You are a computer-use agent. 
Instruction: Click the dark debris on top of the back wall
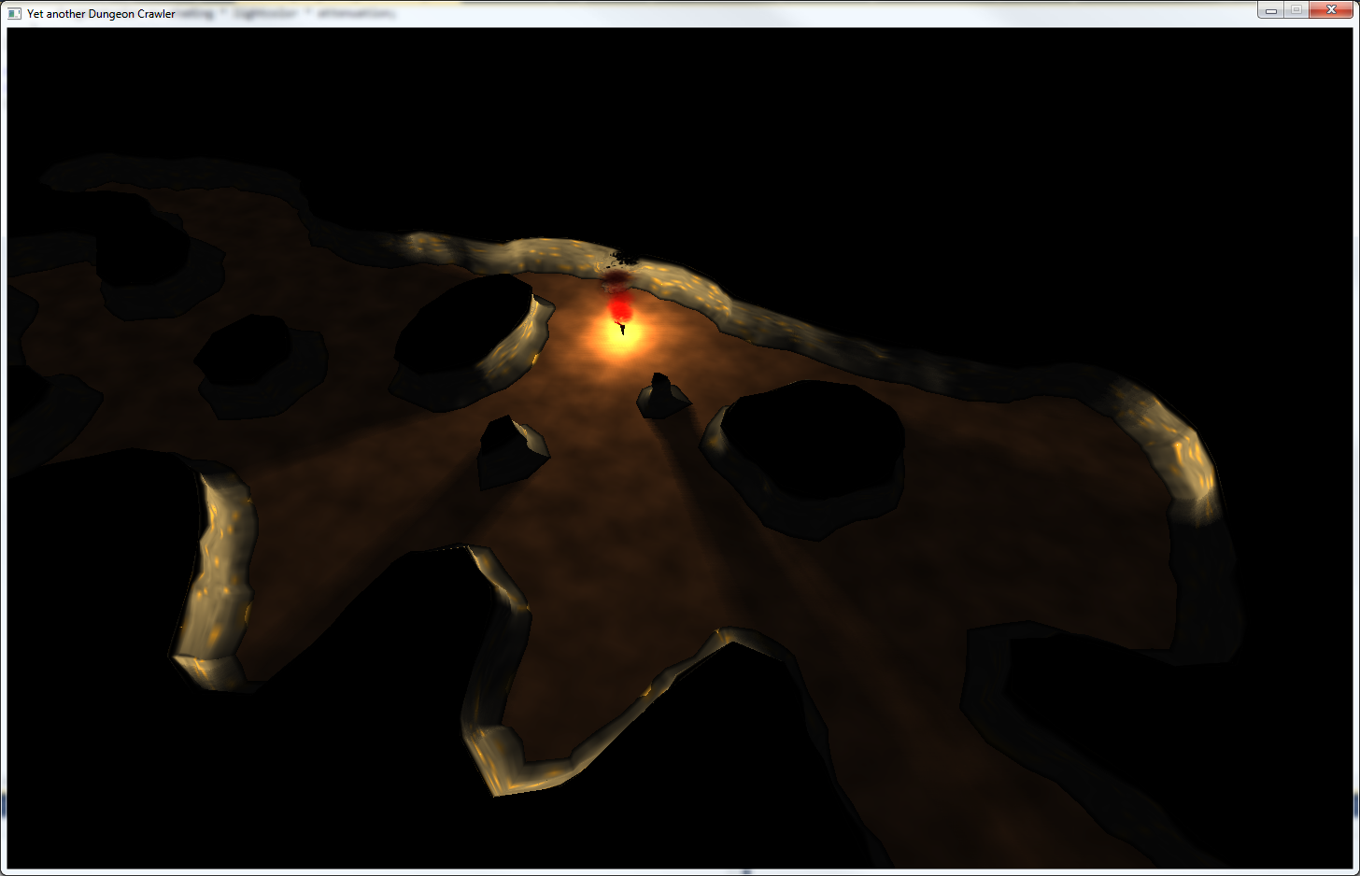coord(619,256)
